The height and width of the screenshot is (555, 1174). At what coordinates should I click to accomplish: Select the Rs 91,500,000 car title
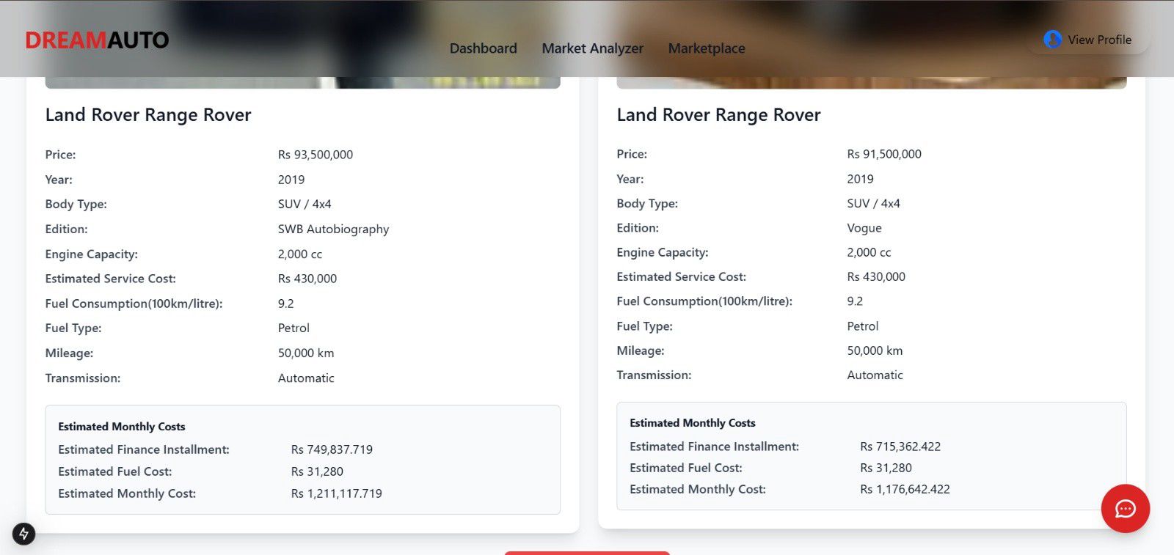[x=718, y=115]
